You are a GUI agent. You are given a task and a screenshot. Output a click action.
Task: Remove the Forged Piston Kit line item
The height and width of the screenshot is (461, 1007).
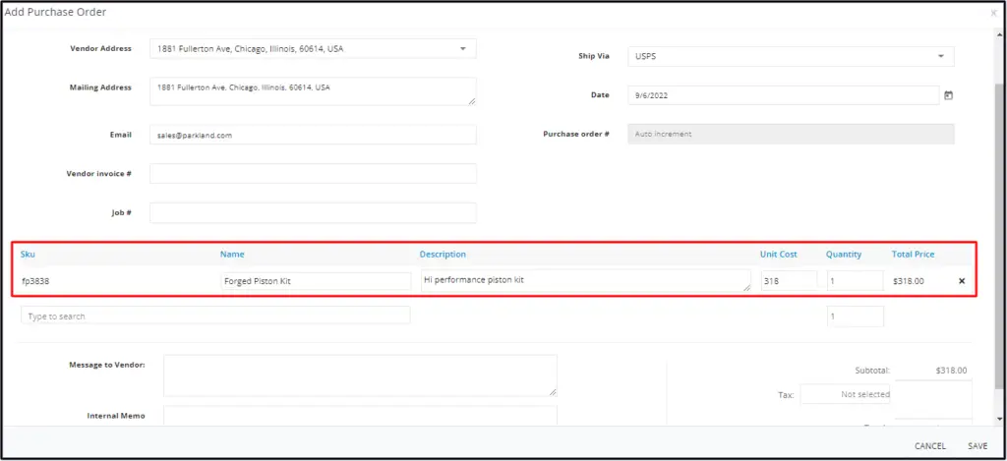click(962, 281)
